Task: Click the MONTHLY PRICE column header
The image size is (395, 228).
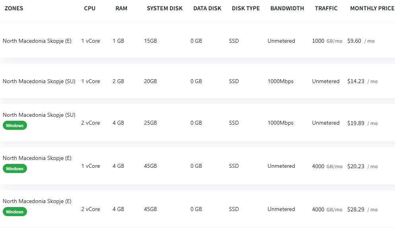Action: [x=372, y=8]
